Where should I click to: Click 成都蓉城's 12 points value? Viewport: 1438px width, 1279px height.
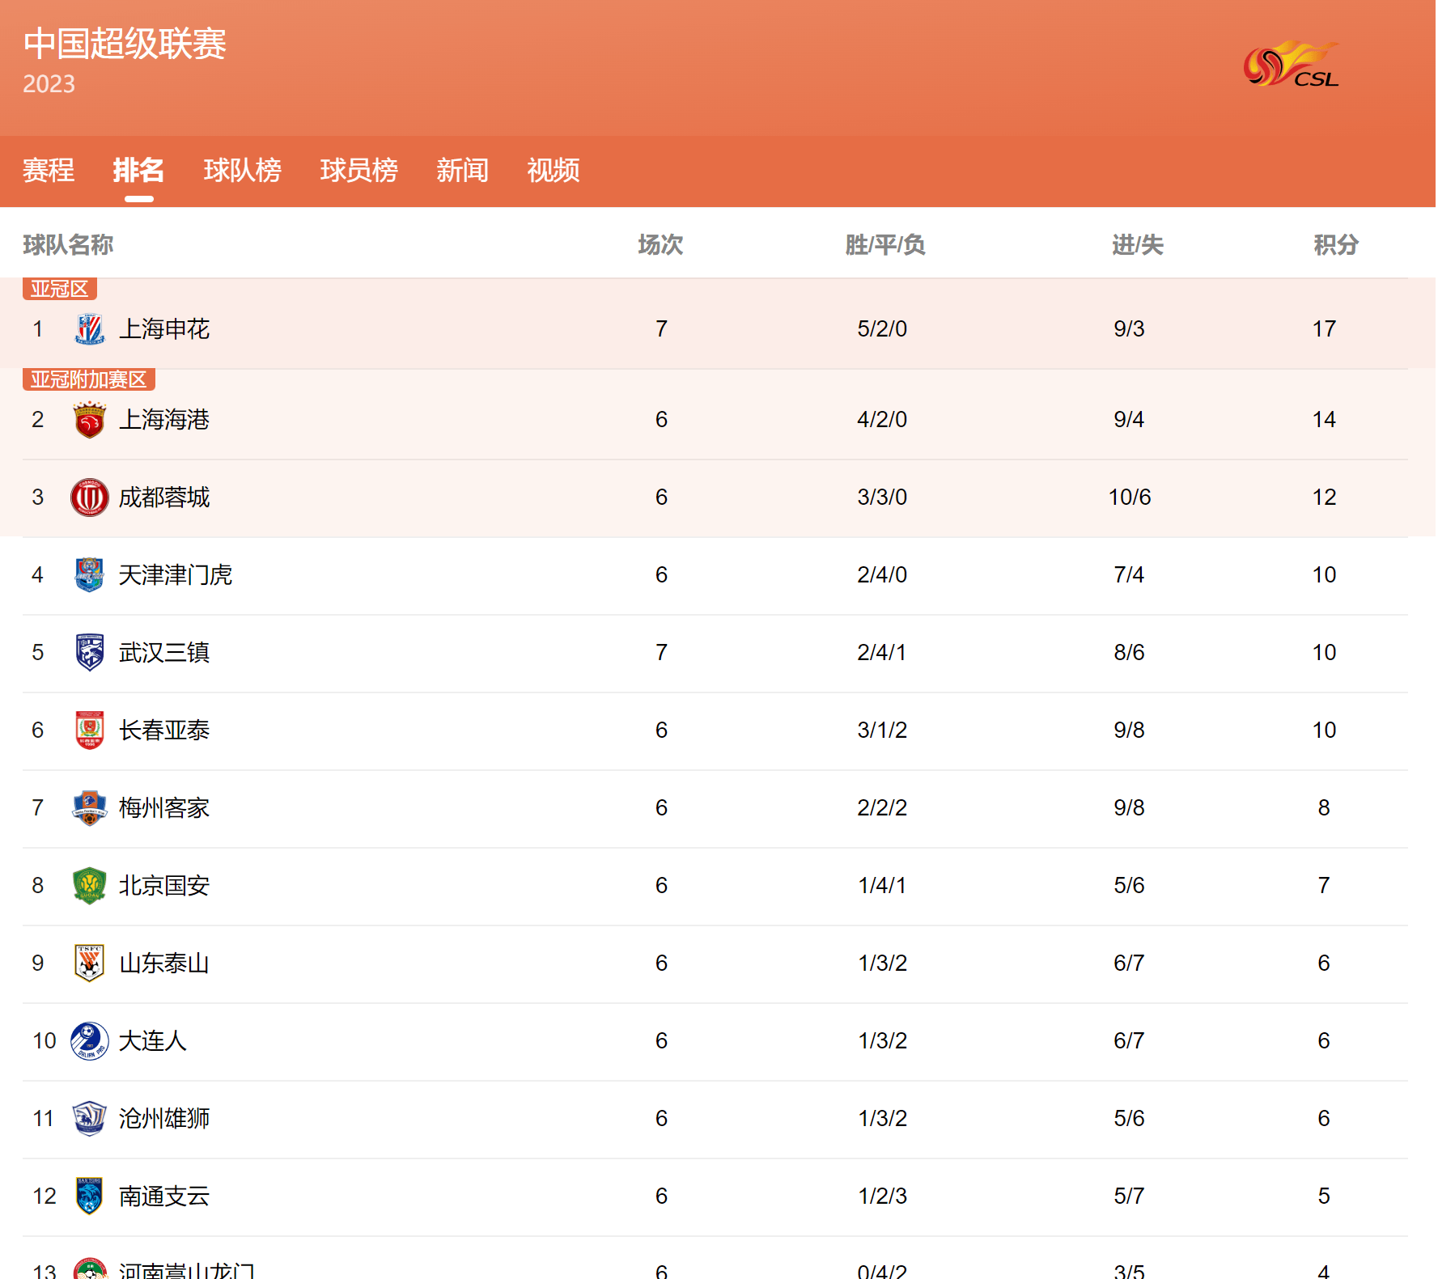1324,498
